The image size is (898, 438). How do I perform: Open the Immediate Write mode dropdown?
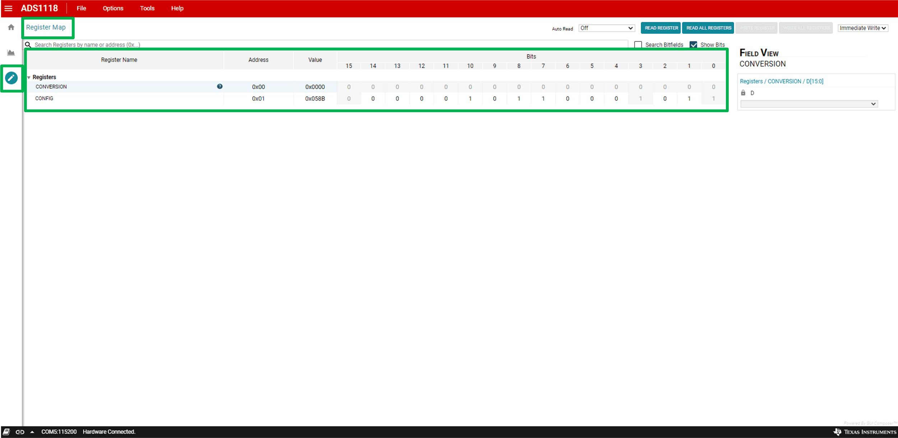tap(863, 28)
